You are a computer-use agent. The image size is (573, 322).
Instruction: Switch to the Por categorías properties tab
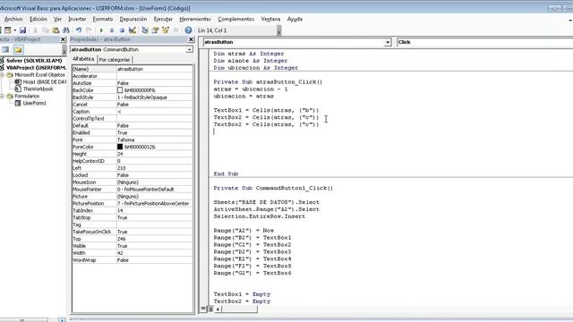[x=115, y=60]
